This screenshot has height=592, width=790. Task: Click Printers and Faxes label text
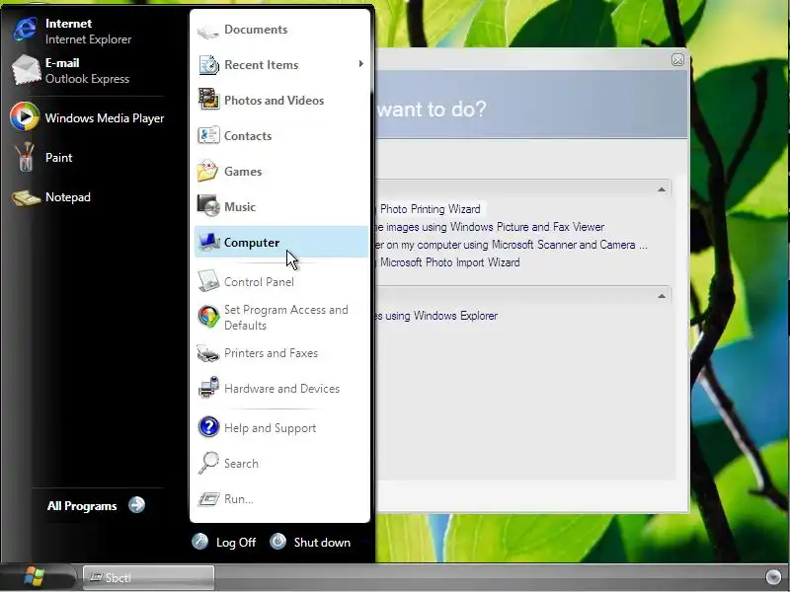click(x=271, y=353)
